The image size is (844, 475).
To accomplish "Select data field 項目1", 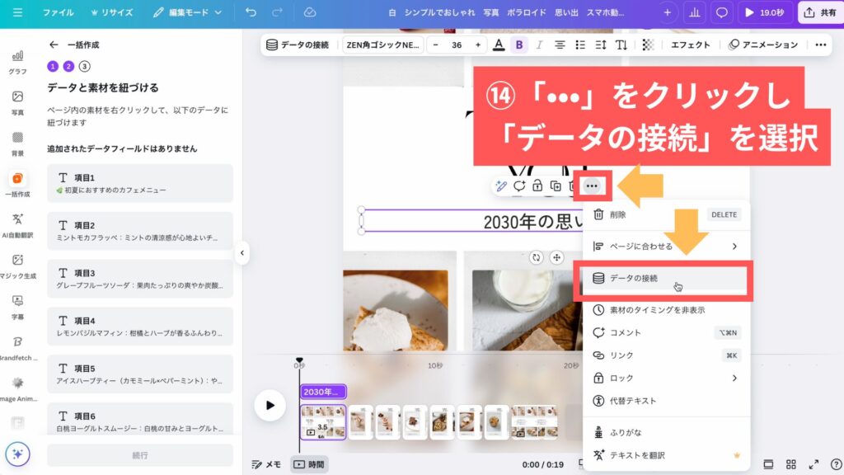I will [x=140, y=183].
